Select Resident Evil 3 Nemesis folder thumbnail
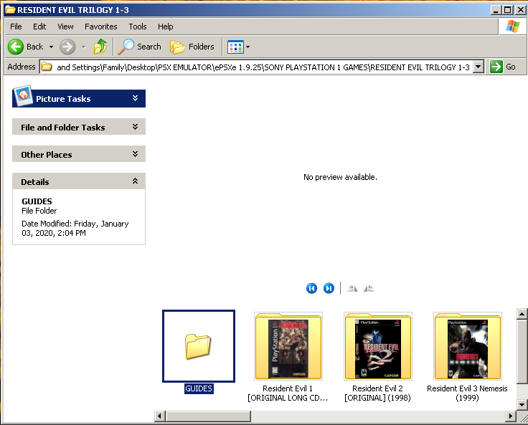The image size is (528, 425). click(x=468, y=346)
